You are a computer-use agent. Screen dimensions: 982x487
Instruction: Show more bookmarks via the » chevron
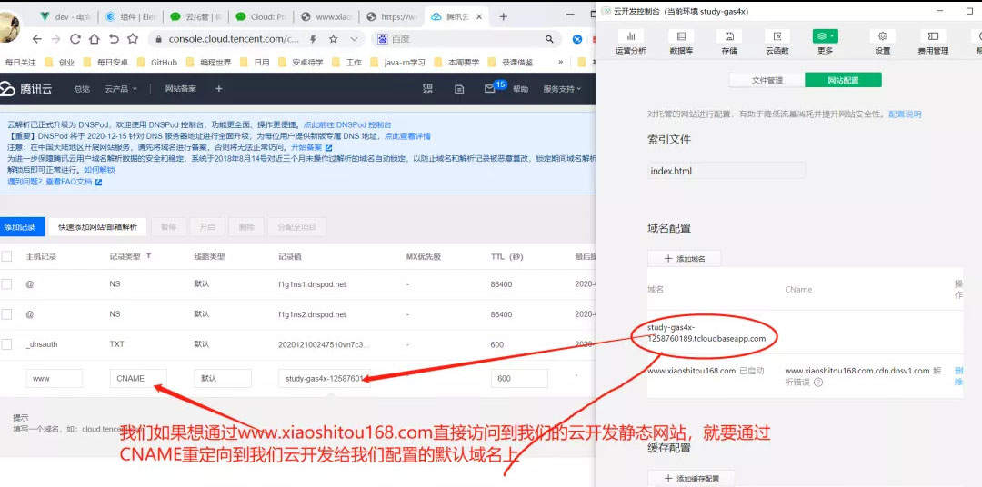click(x=560, y=62)
